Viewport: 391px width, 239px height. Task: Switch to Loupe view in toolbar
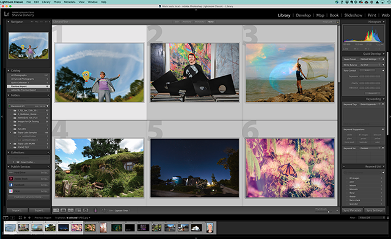64,210
